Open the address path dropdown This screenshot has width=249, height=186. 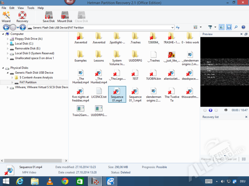click(x=173, y=27)
